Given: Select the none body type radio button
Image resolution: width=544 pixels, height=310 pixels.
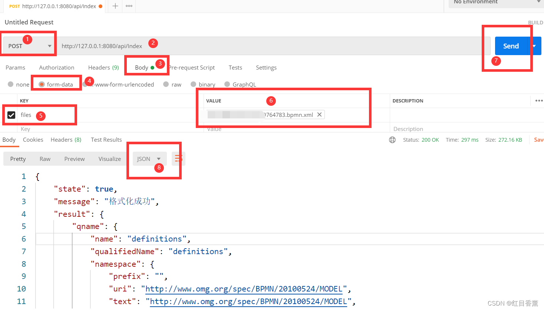Looking at the screenshot, I should 11,84.
